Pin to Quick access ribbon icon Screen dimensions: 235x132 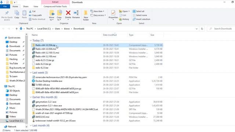click(7, 15)
